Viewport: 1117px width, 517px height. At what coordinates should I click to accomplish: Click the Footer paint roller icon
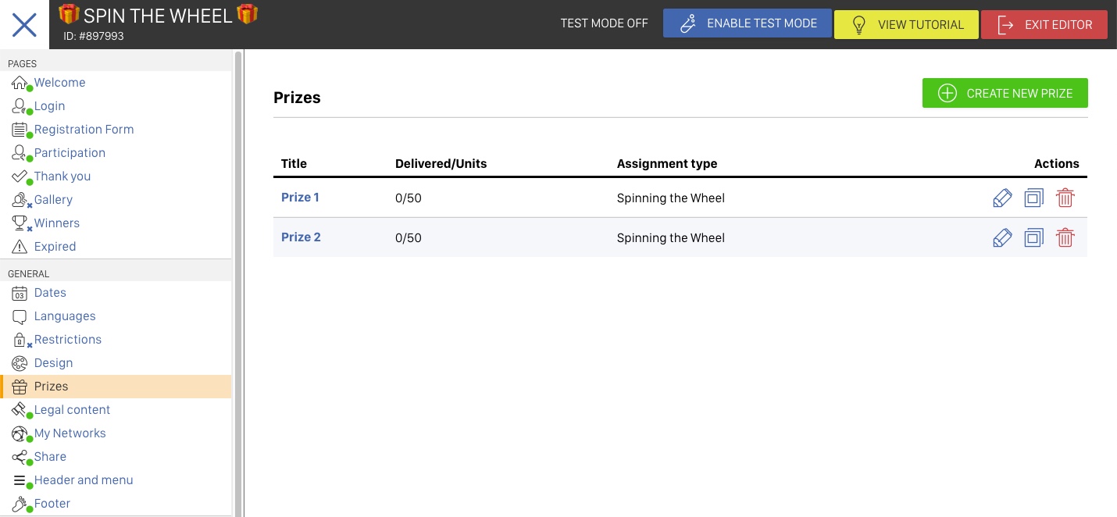[20, 504]
